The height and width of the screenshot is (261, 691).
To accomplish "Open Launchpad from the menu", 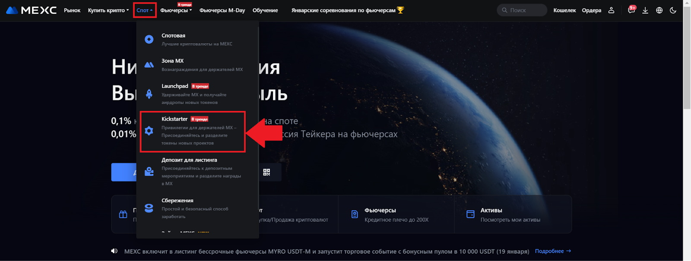I will tap(197, 94).
